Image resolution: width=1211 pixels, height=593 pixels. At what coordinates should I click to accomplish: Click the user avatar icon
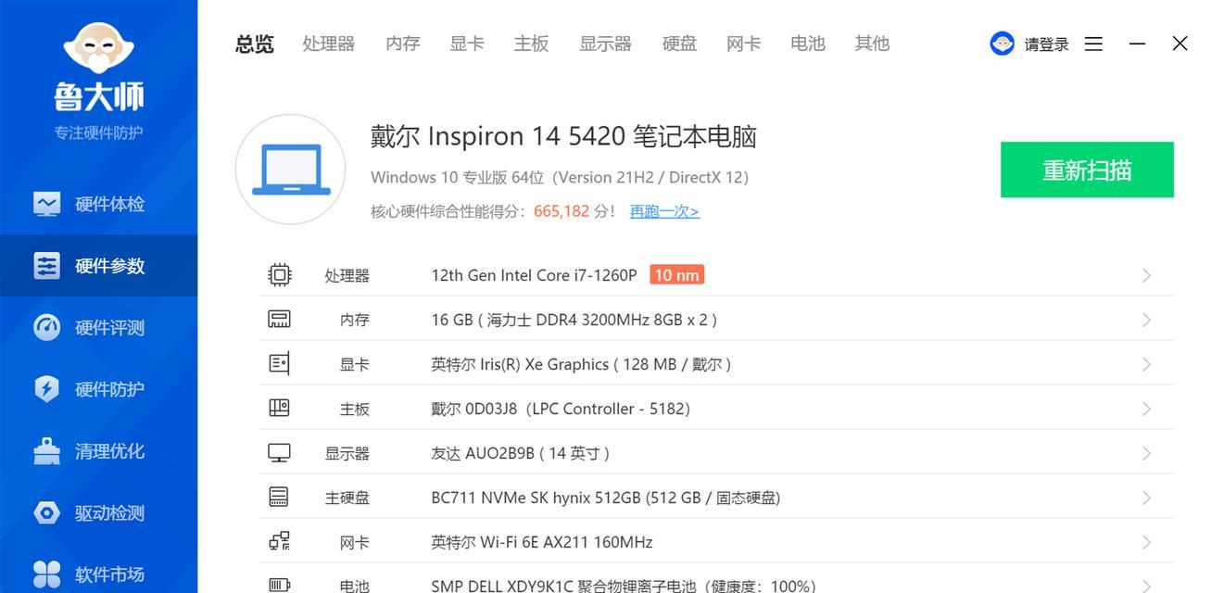pos(1002,44)
